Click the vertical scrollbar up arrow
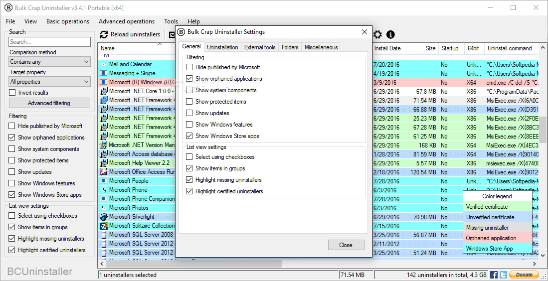Viewport: 548px width, 281px height. tap(543, 46)
